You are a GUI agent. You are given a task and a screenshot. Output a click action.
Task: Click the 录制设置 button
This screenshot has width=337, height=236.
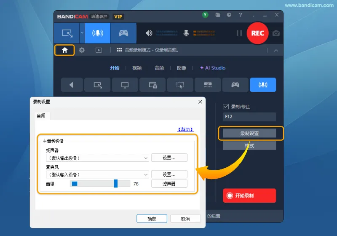click(x=249, y=133)
